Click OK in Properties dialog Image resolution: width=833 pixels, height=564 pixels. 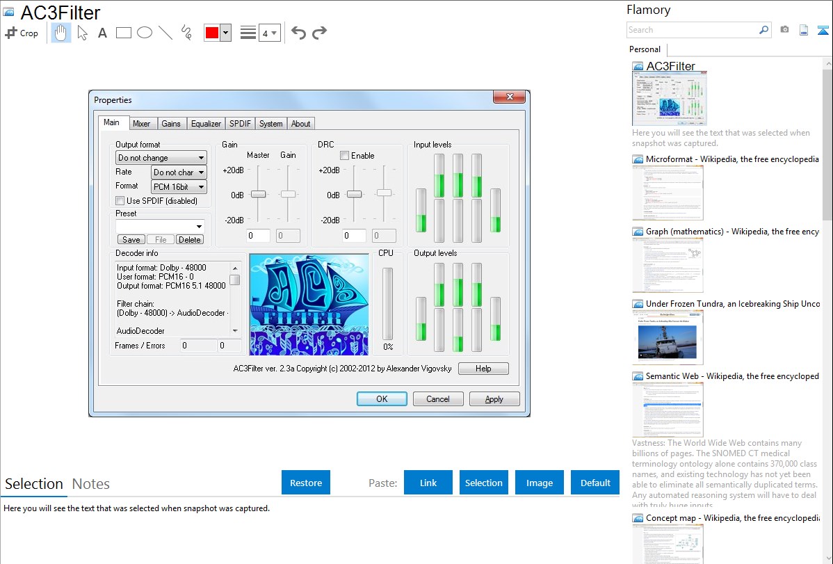click(382, 398)
